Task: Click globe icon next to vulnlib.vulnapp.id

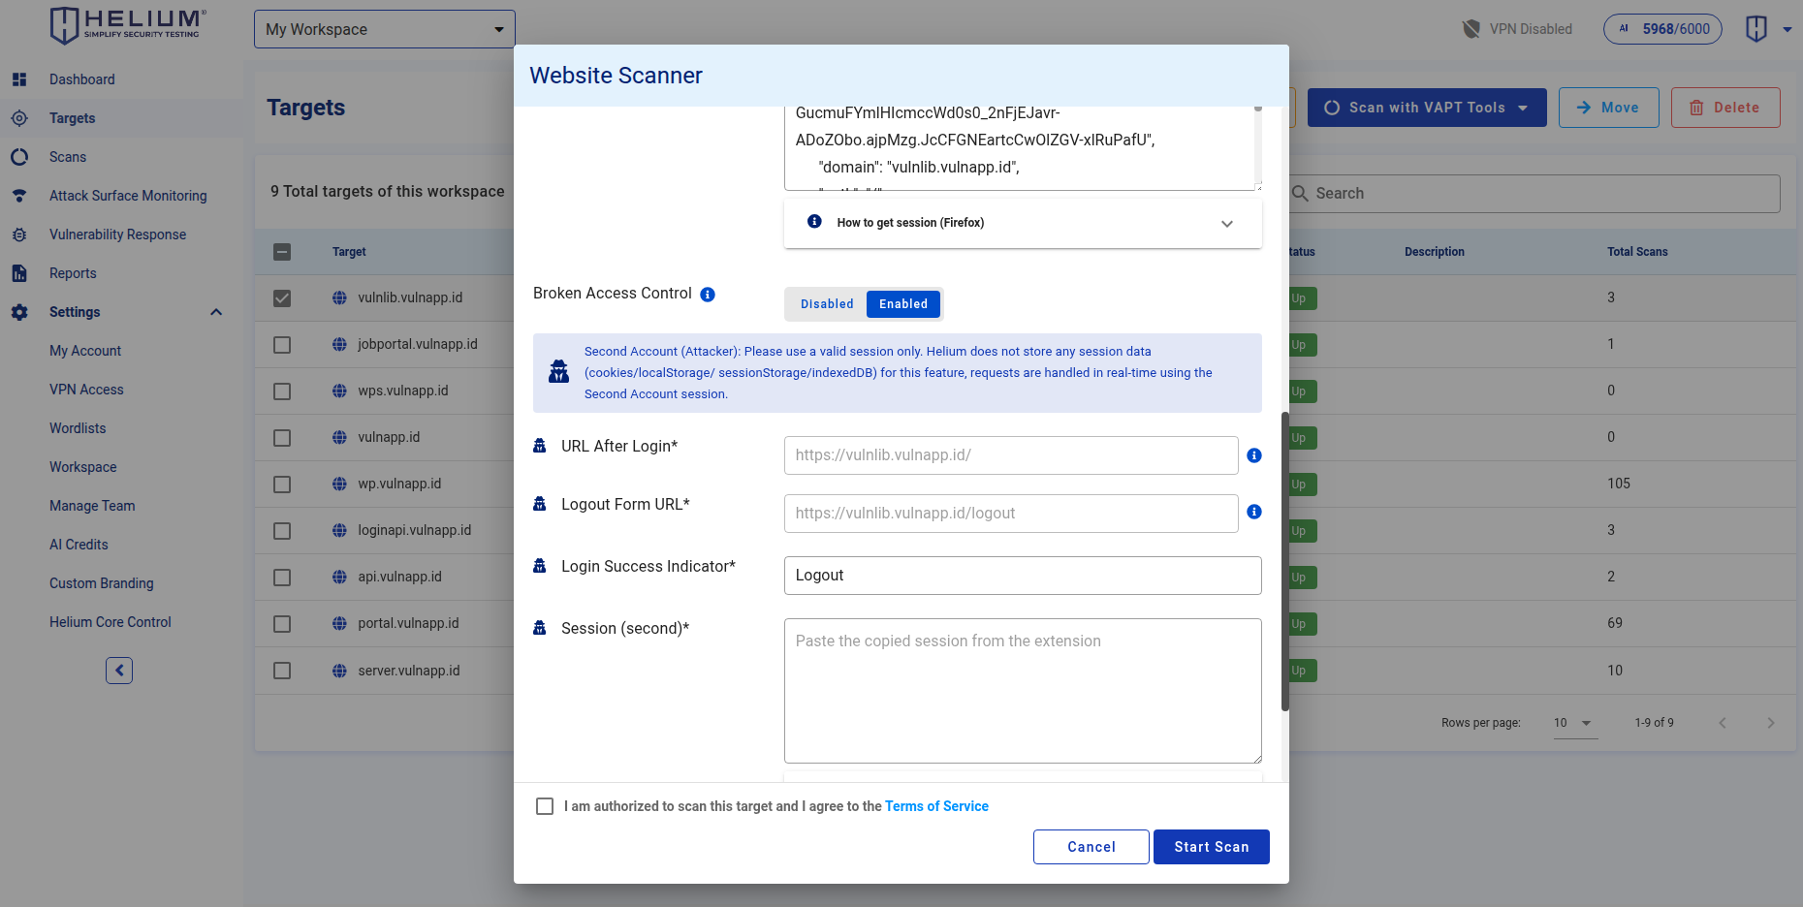Action: pos(339,297)
